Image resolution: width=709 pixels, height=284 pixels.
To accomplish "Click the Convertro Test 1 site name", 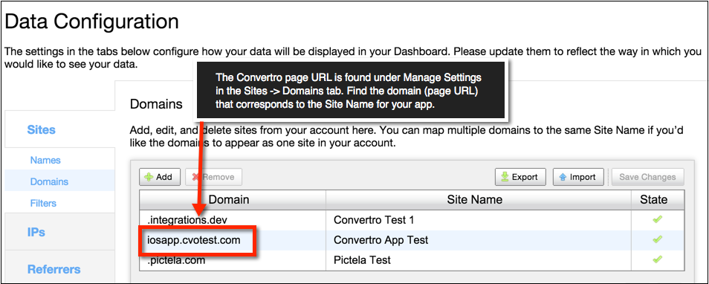I will point(374,220).
